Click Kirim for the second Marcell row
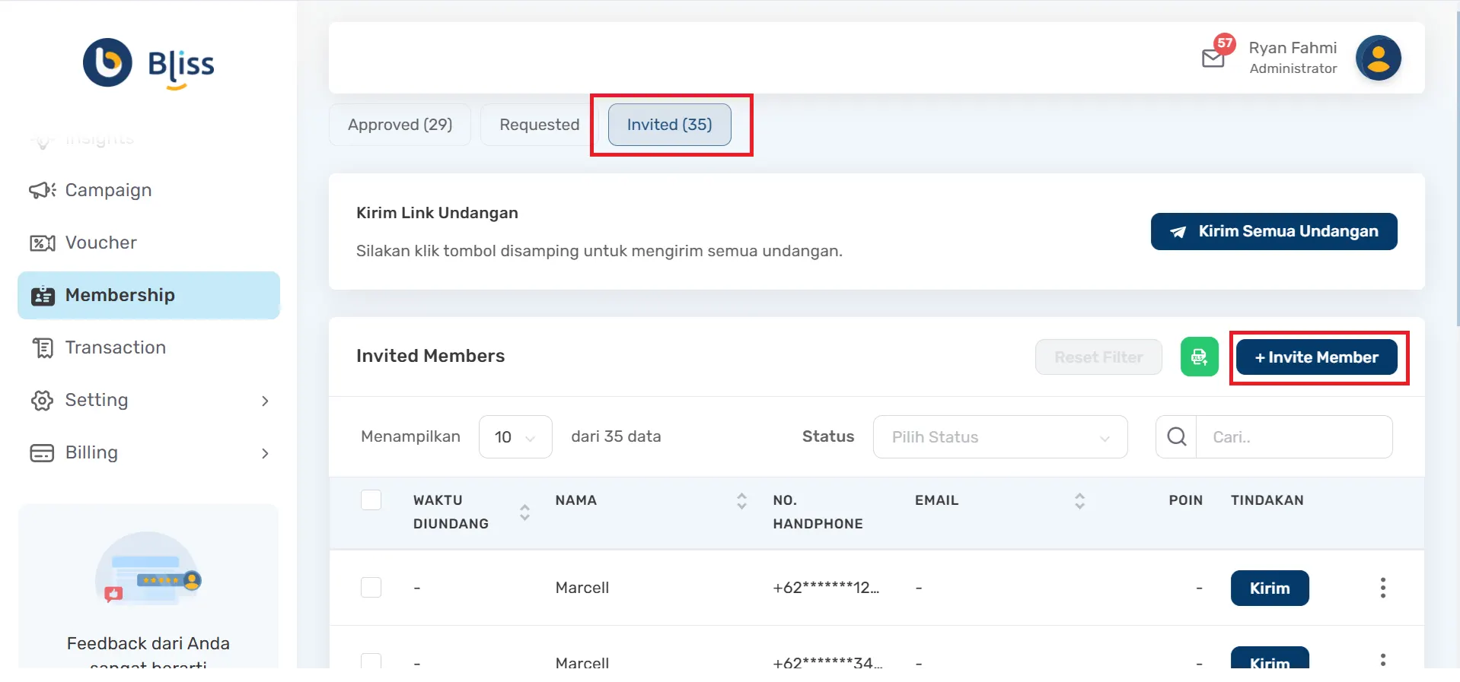The image size is (1460, 682). click(1270, 658)
